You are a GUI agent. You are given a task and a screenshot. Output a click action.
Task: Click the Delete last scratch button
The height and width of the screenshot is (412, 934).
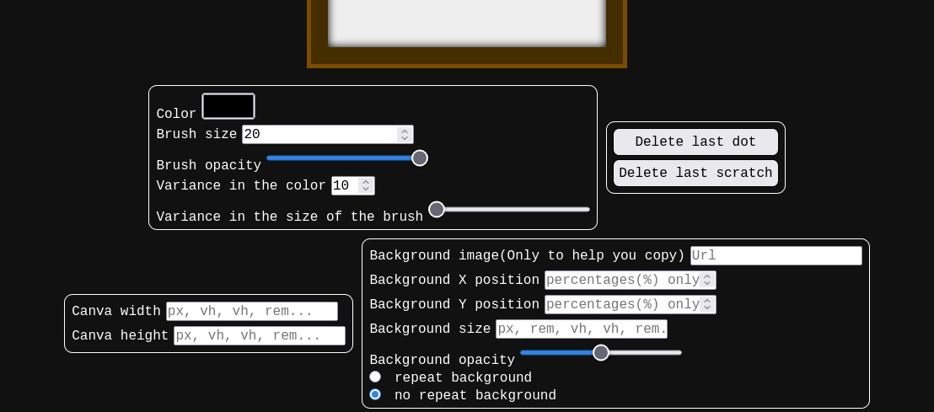pos(695,173)
